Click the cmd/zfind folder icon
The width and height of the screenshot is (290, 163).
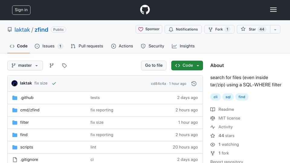tap(15, 110)
